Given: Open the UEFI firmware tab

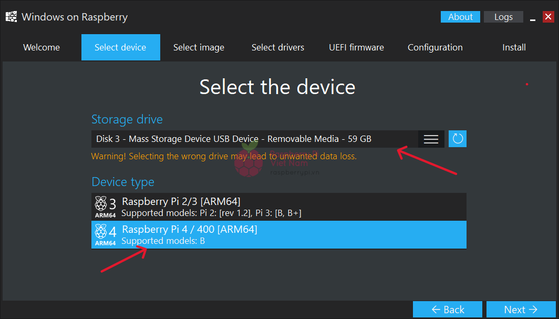Looking at the screenshot, I should [x=356, y=47].
